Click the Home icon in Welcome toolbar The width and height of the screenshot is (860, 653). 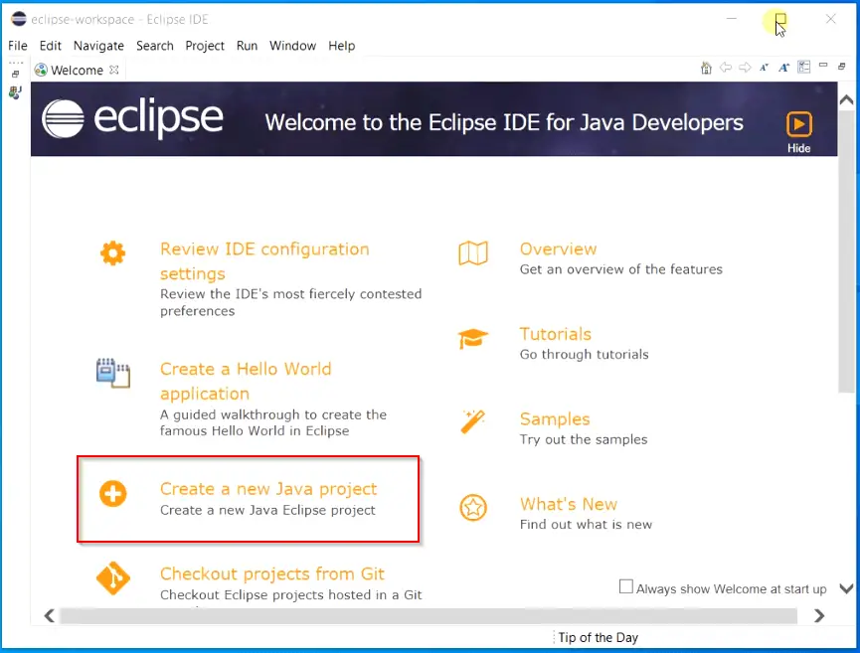(x=707, y=68)
